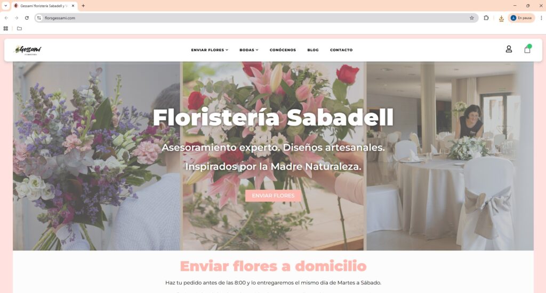Expand the Bodas dropdown menu
This screenshot has width=546, height=293.
249,50
